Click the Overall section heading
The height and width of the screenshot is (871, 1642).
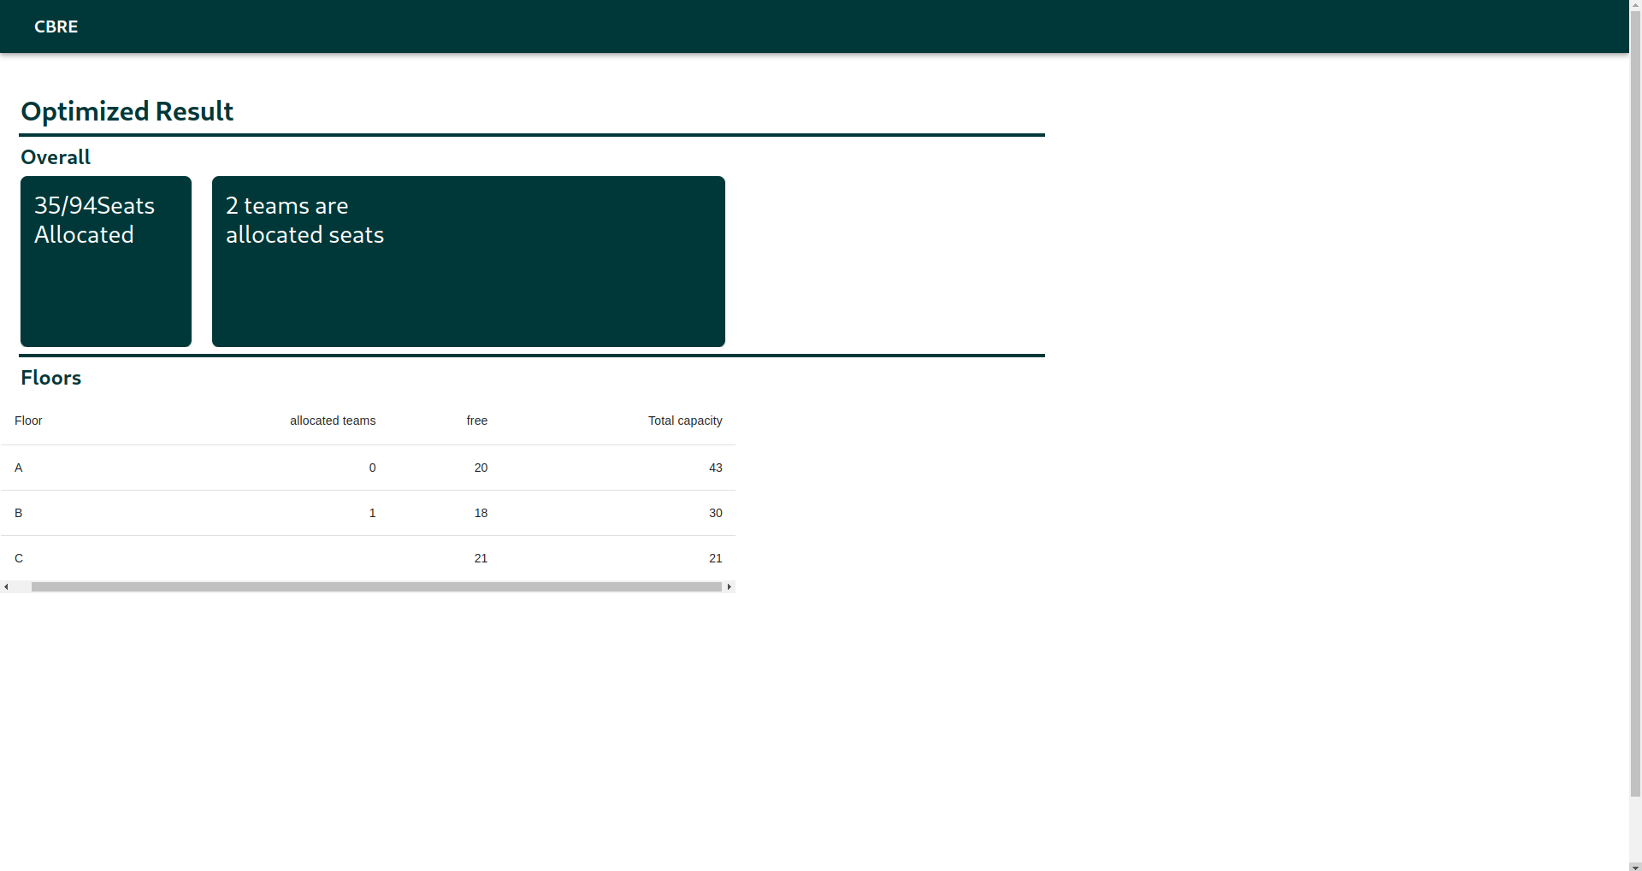(x=56, y=157)
